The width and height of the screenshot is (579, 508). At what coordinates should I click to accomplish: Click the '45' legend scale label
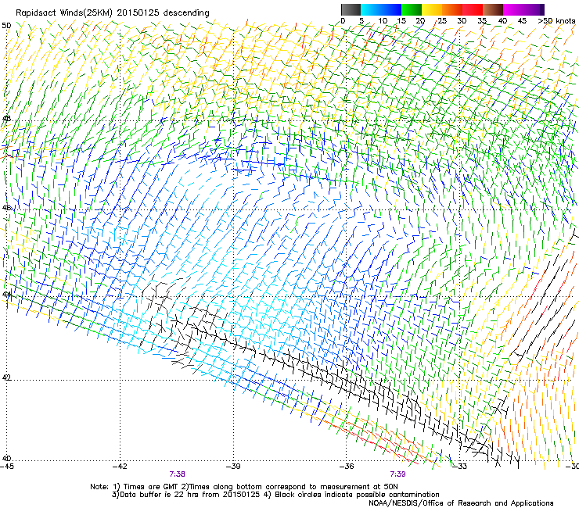pos(522,21)
